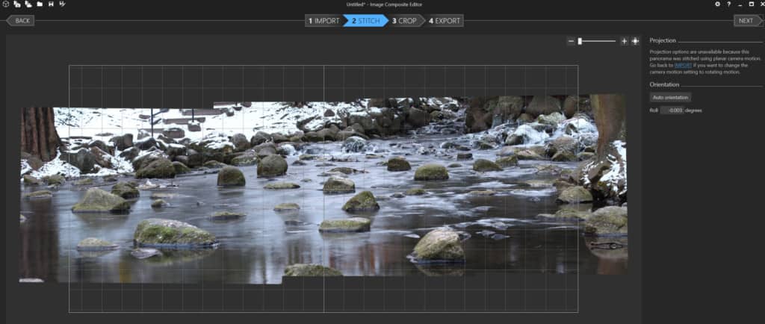Click the new panorama from images icon
The width and height of the screenshot is (765, 324).
[x=16, y=4]
